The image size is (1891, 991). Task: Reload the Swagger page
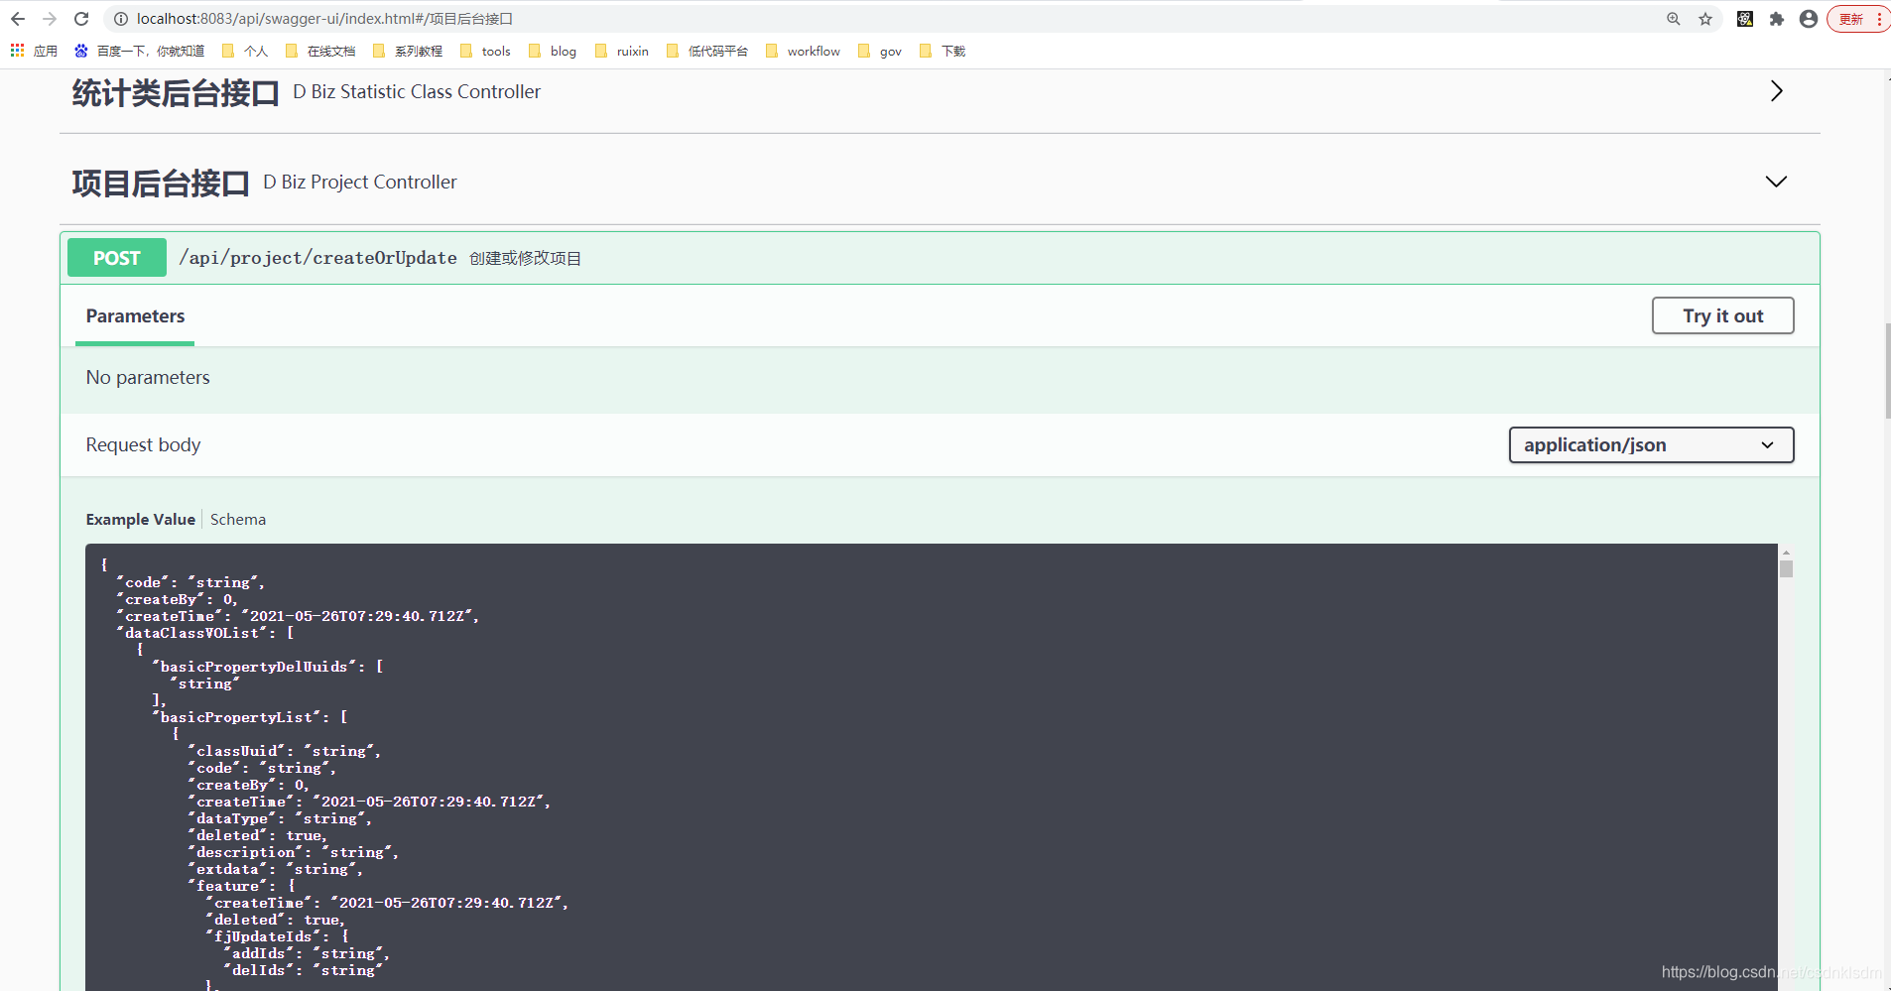pyautogui.click(x=81, y=19)
